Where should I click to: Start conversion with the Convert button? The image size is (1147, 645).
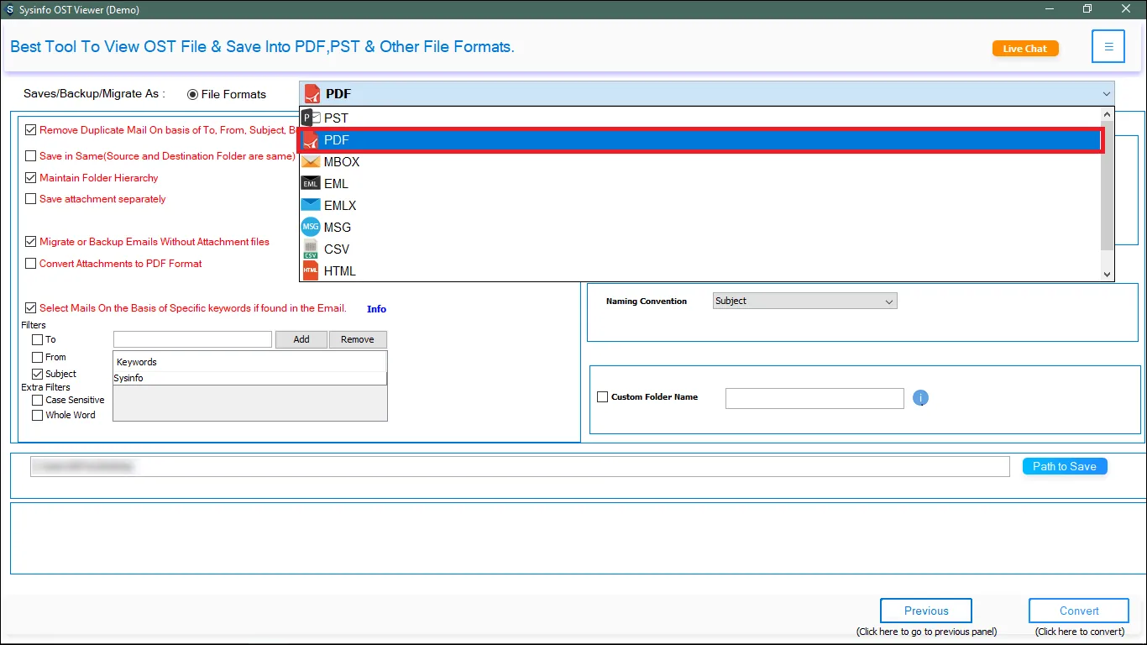pos(1079,611)
